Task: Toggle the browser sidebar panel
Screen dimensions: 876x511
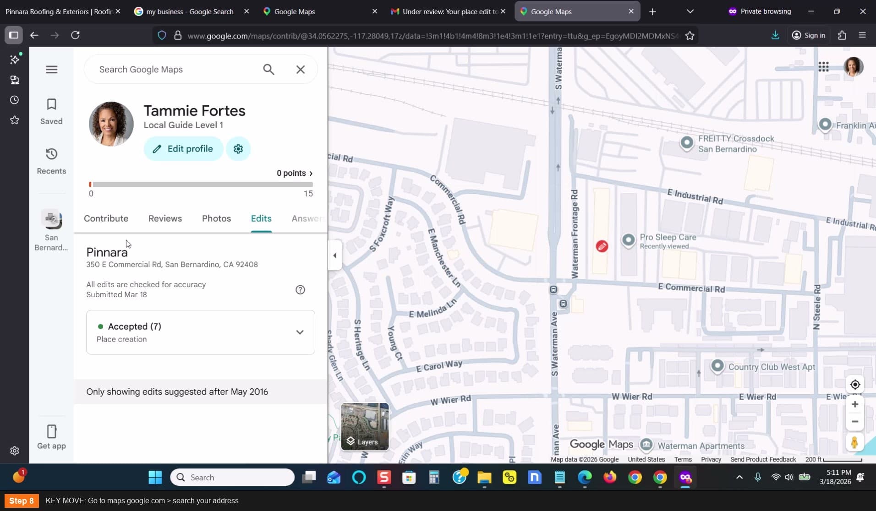Action: click(14, 35)
